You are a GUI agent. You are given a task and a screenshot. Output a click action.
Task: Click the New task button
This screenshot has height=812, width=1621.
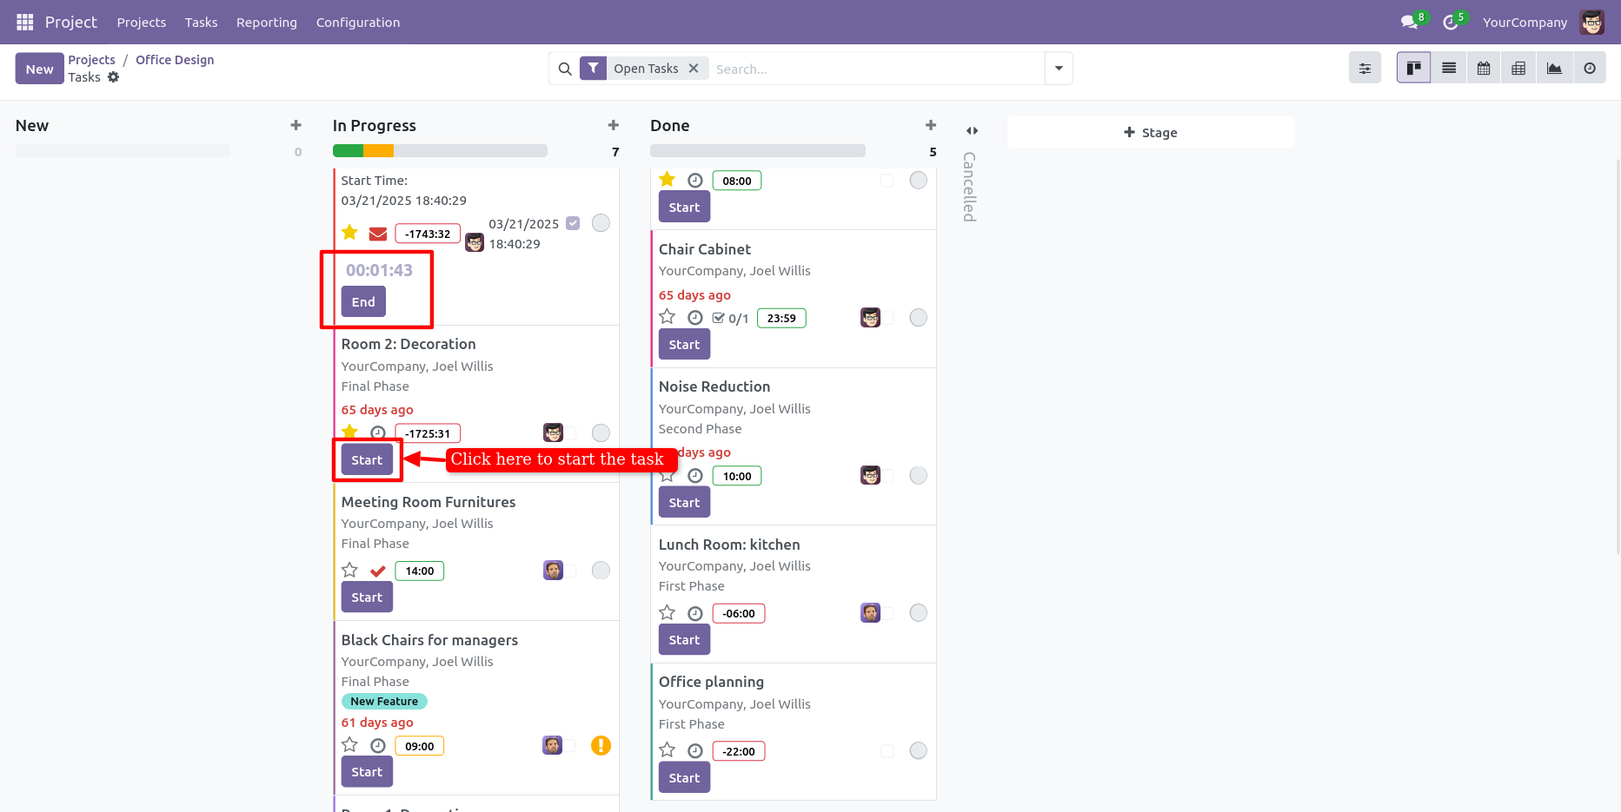(39, 69)
